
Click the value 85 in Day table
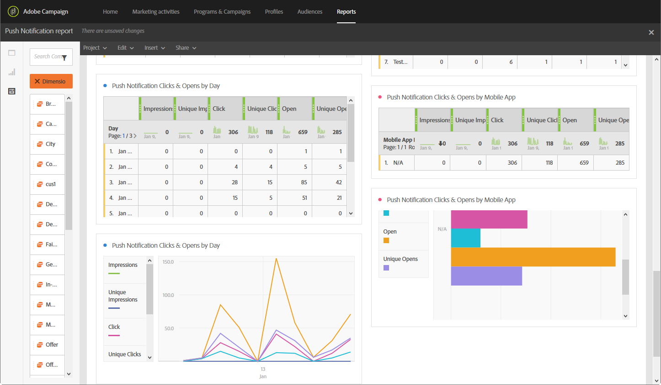point(304,182)
